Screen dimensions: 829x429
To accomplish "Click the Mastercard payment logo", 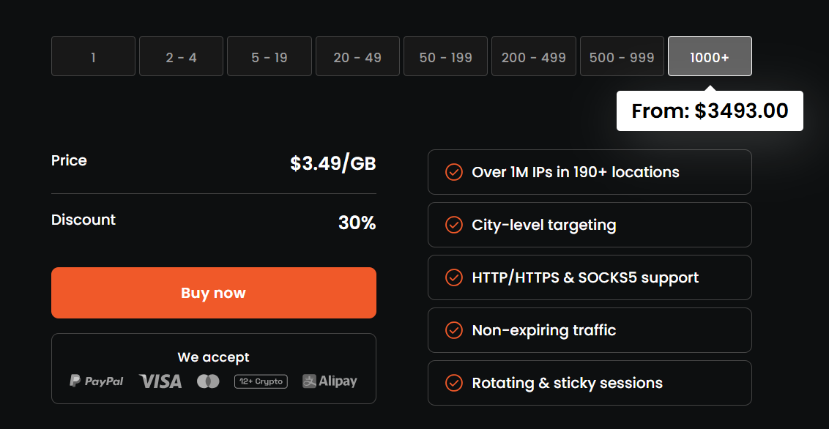I will (x=208, y=381).
